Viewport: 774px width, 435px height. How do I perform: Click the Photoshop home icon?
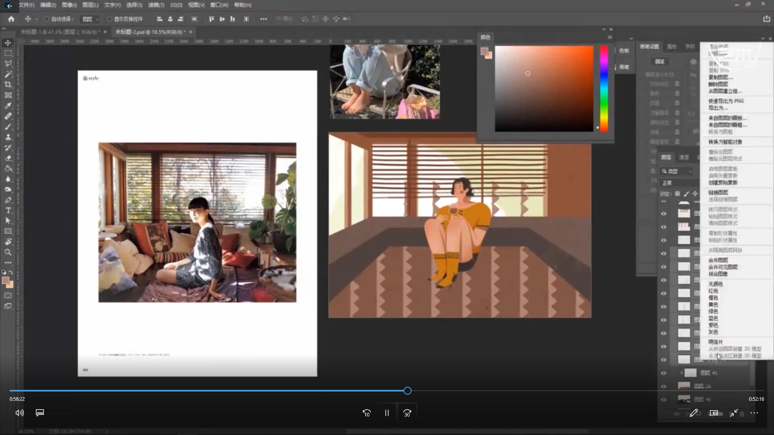click(x=11, y=19)
